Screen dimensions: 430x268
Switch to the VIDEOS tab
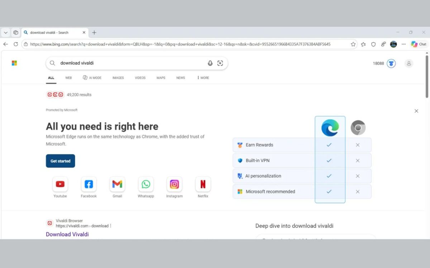140,78
